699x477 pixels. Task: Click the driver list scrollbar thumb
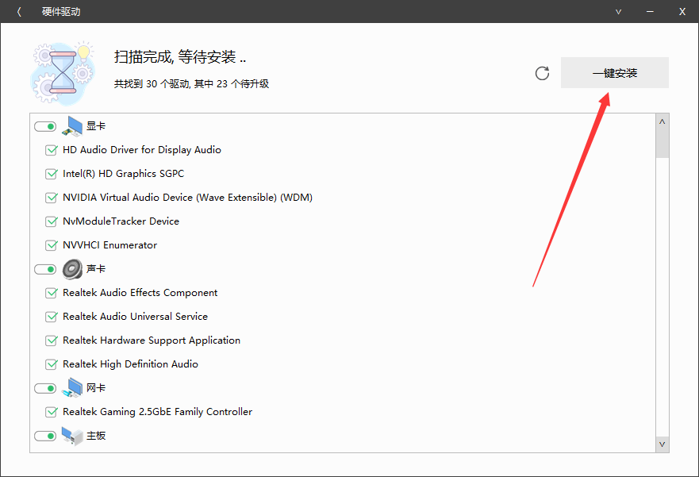pyautogui.click(x=663, y=143)
